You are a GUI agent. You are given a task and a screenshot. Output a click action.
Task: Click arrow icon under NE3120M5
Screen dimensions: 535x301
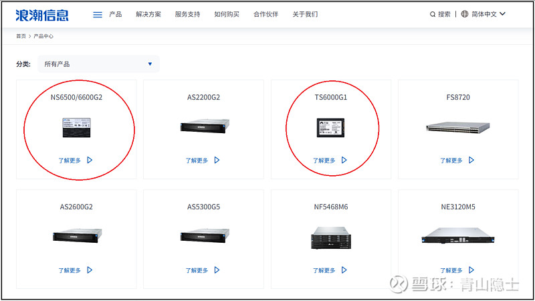[471, 270]
